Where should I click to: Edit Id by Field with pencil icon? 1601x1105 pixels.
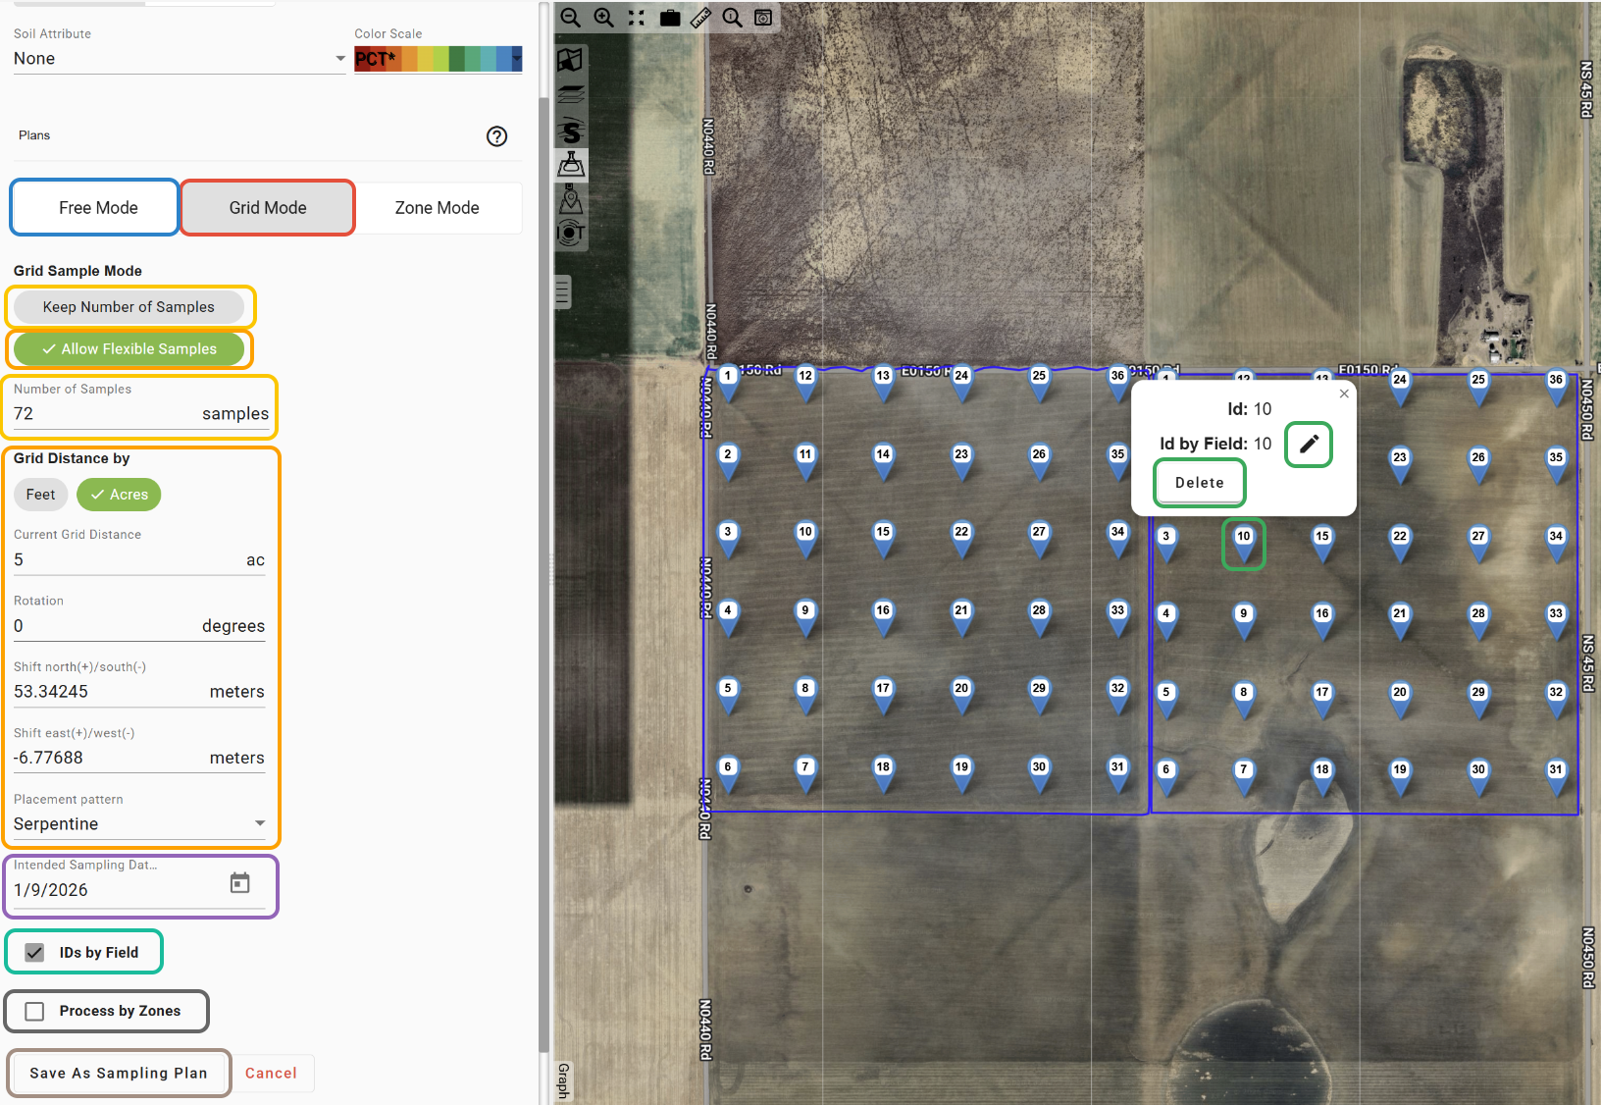pyautogui.click(x=1309, y=445)
